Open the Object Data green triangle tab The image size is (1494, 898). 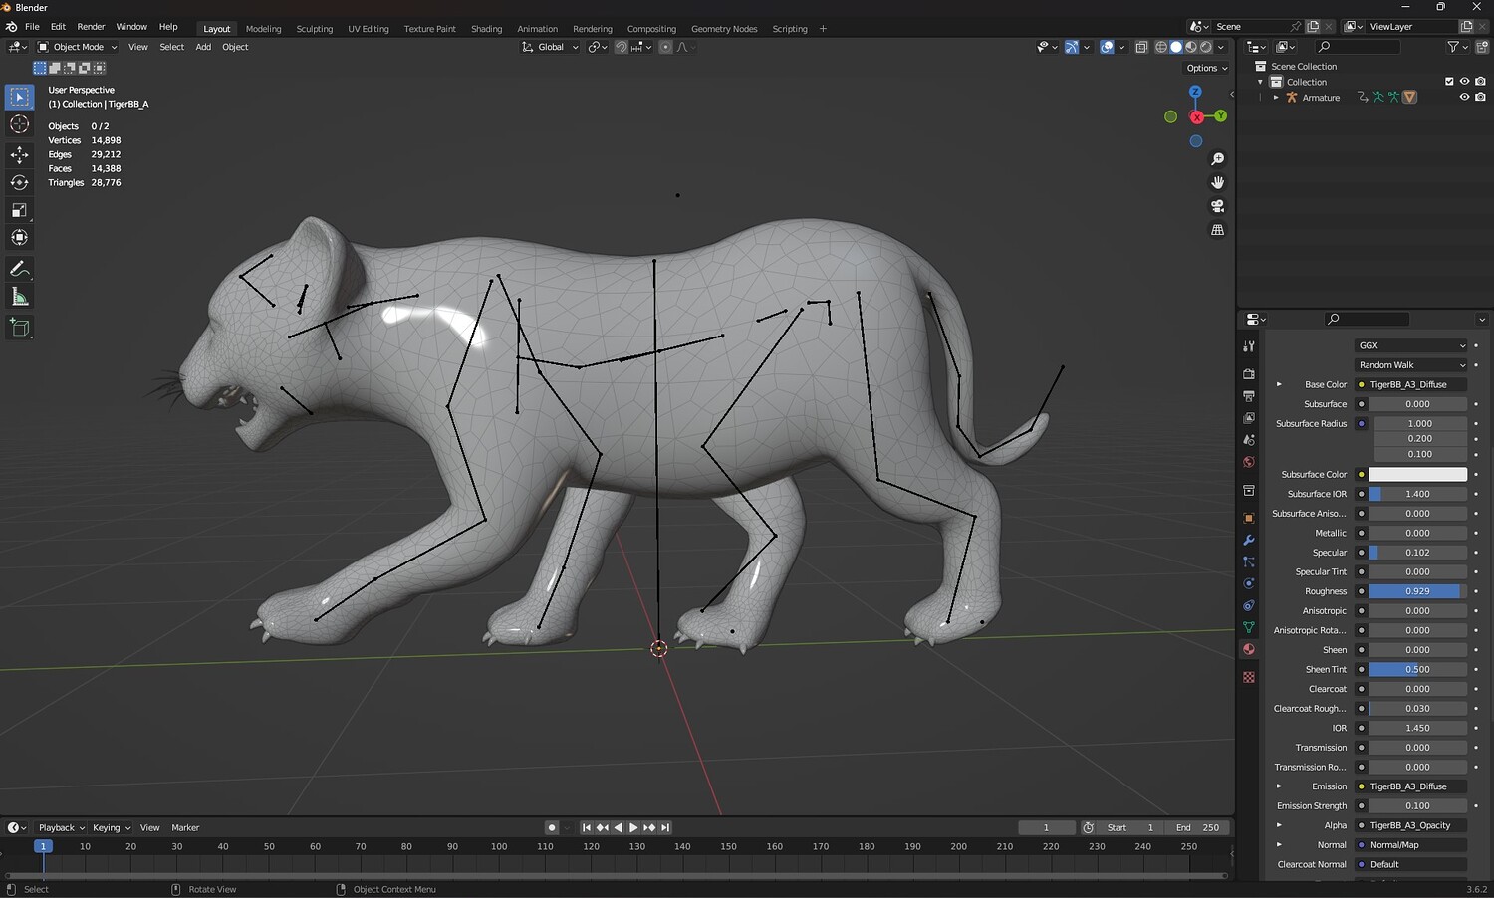click(1249, 627)
